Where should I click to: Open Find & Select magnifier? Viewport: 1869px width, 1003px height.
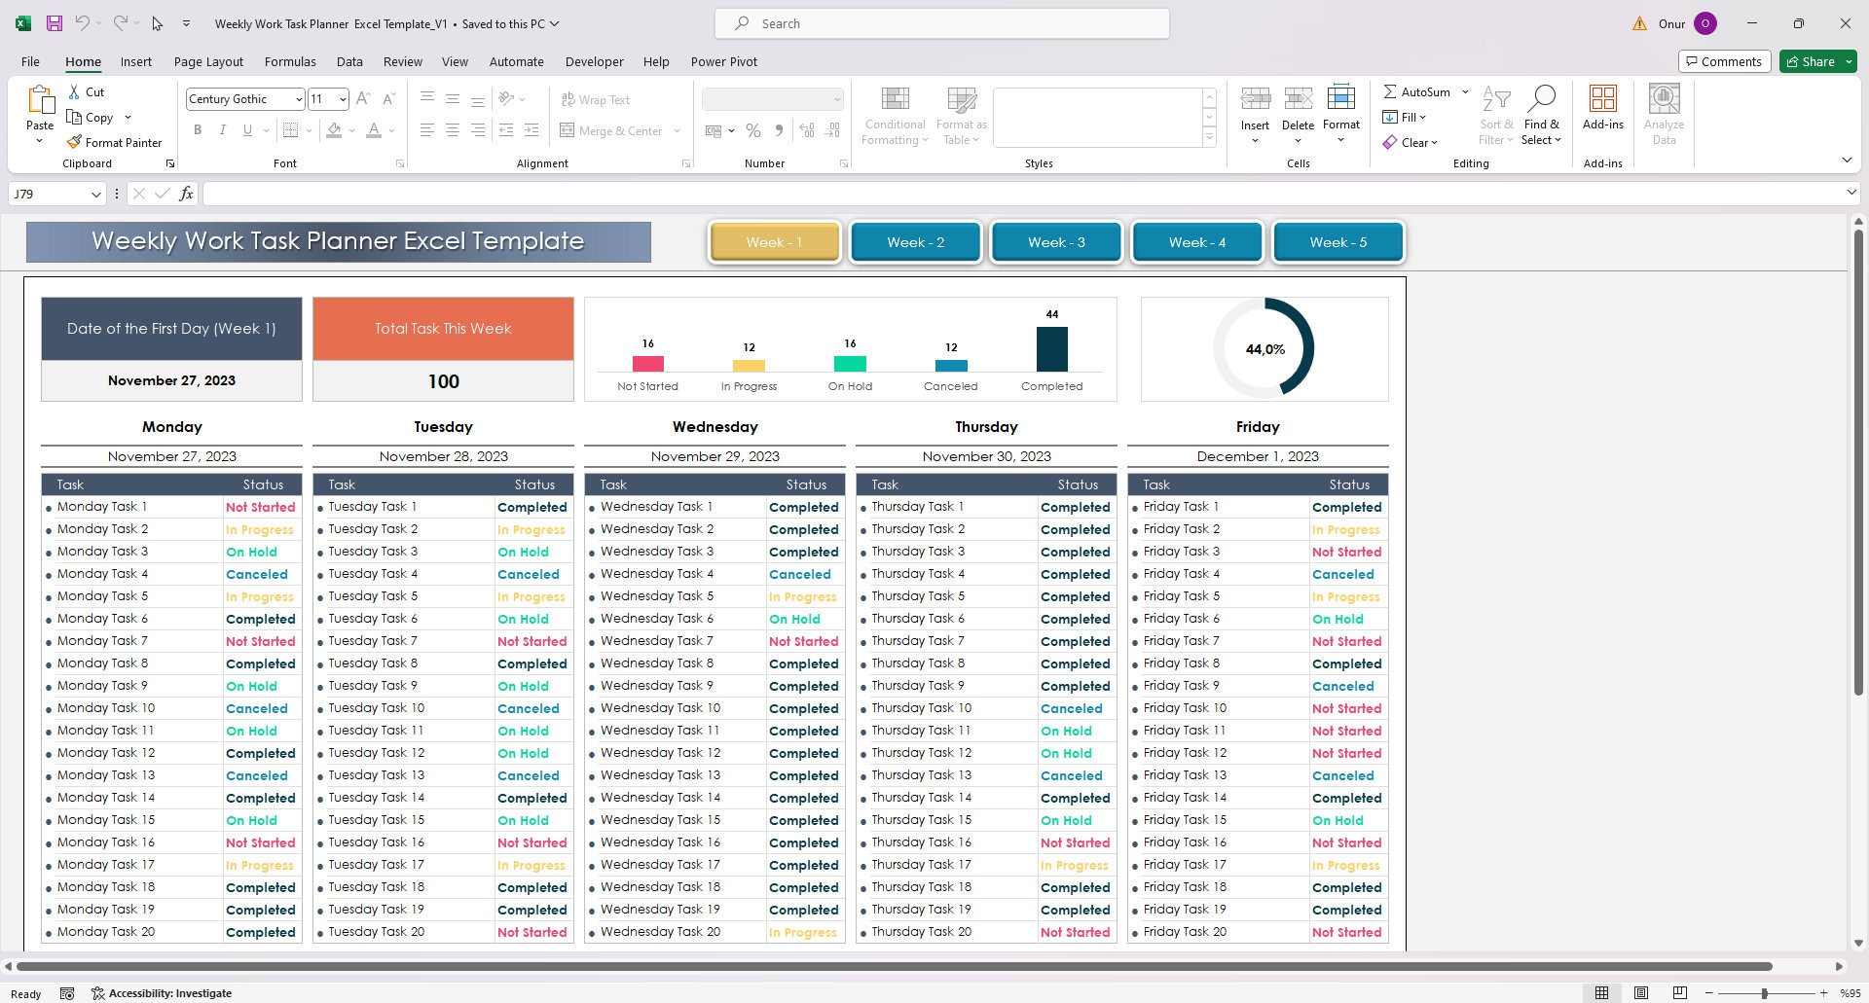click(1541, 115)
